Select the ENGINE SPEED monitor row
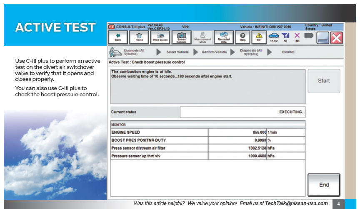360x213 pixels. 159,132
